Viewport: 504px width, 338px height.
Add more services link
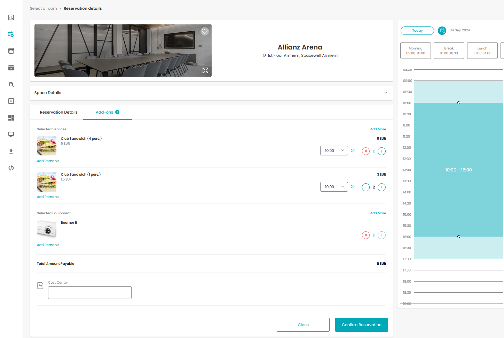[377, 129]
